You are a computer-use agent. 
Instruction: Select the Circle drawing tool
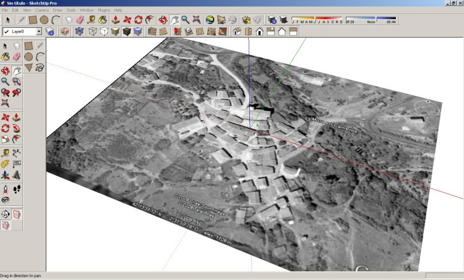pos(44,20)
